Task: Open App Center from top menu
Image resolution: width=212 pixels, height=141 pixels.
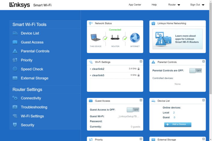Action: click(135, 5)
